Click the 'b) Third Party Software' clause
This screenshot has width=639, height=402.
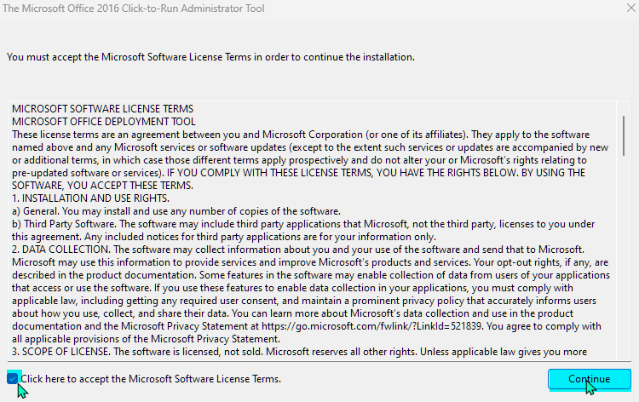click(x=303, y=230)
